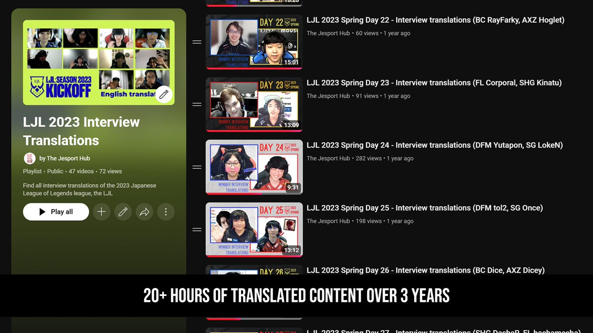Click the 9:31 duration badge
593x333 pixels.
click(x=293, y=187)
